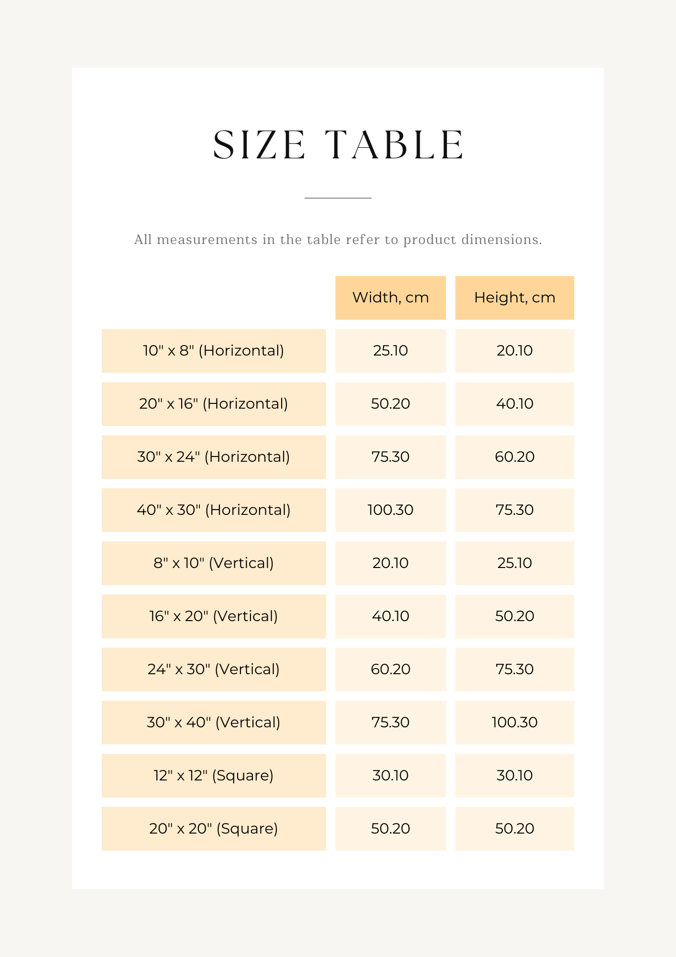Viewport: 676px width, 957px height.
Task: Click the 100.30 width value cell
Action: [x=390, y=510]
